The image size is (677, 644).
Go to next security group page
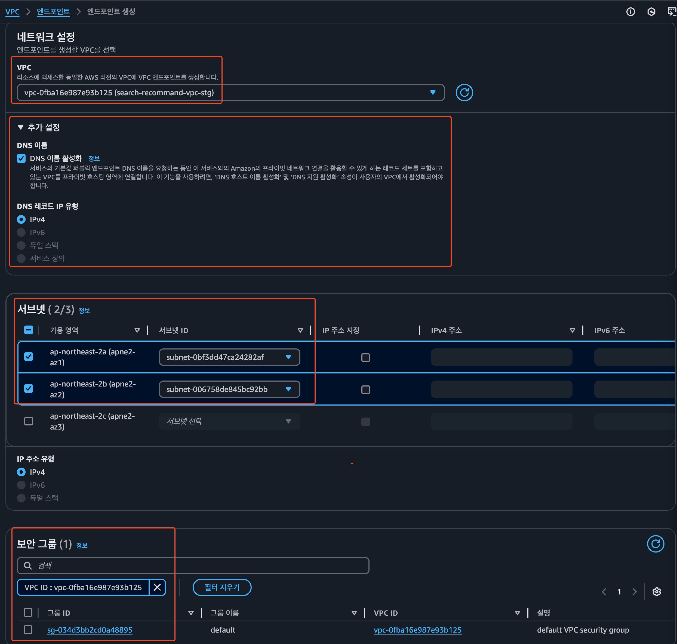[634, 592]
